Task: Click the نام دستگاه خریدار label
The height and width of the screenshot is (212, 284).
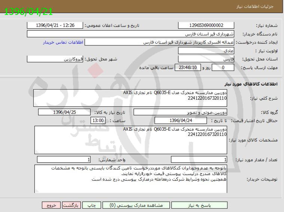Action: click(x=260, y=34)
